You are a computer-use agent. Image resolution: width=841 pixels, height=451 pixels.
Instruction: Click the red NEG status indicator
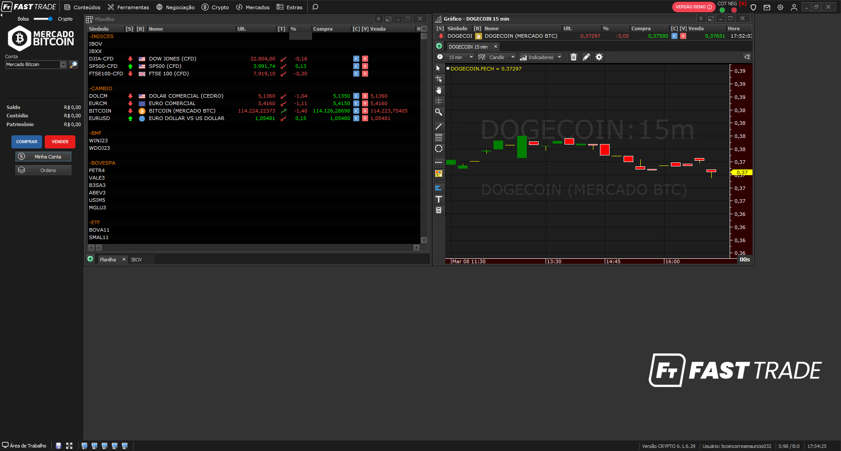pyautogui.click(x=734, y=10)
